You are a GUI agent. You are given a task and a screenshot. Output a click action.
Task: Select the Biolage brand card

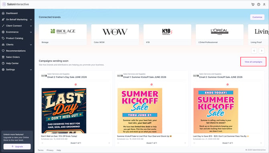pos(63,35)
